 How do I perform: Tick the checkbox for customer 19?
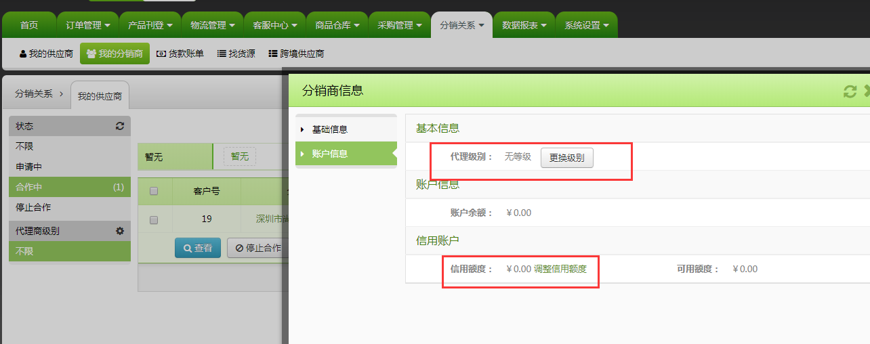coord(154,219)
